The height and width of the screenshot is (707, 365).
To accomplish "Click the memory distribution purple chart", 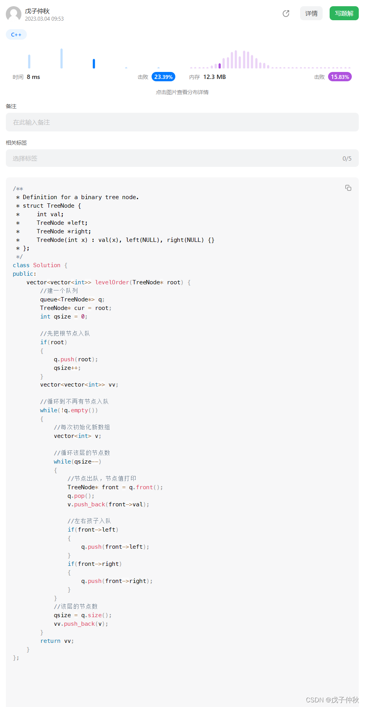I will (x=270, y=59).
